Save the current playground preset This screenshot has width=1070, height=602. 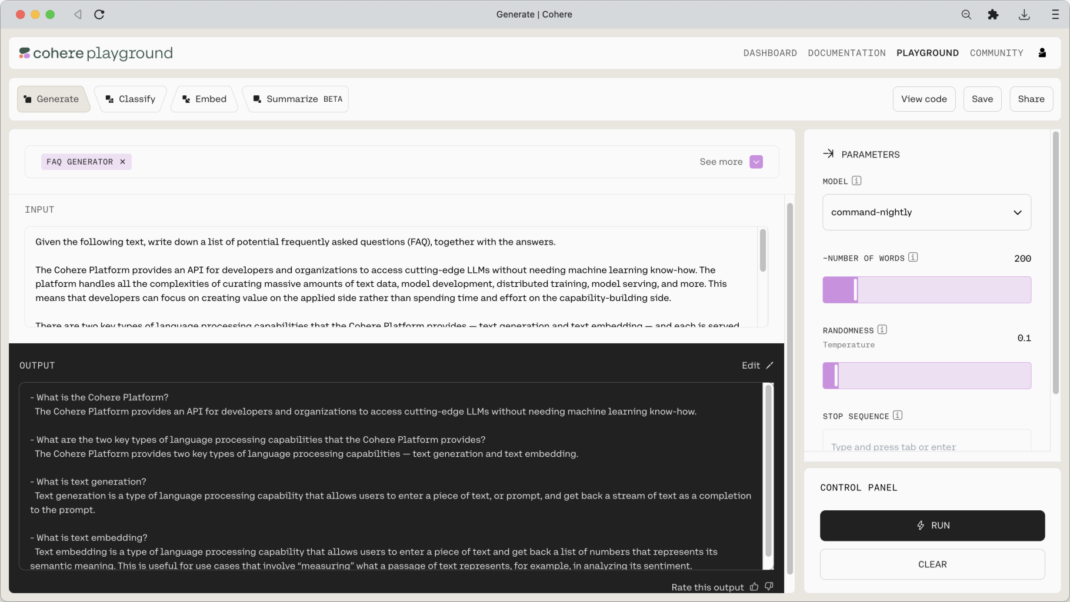(x=982, y=99)
